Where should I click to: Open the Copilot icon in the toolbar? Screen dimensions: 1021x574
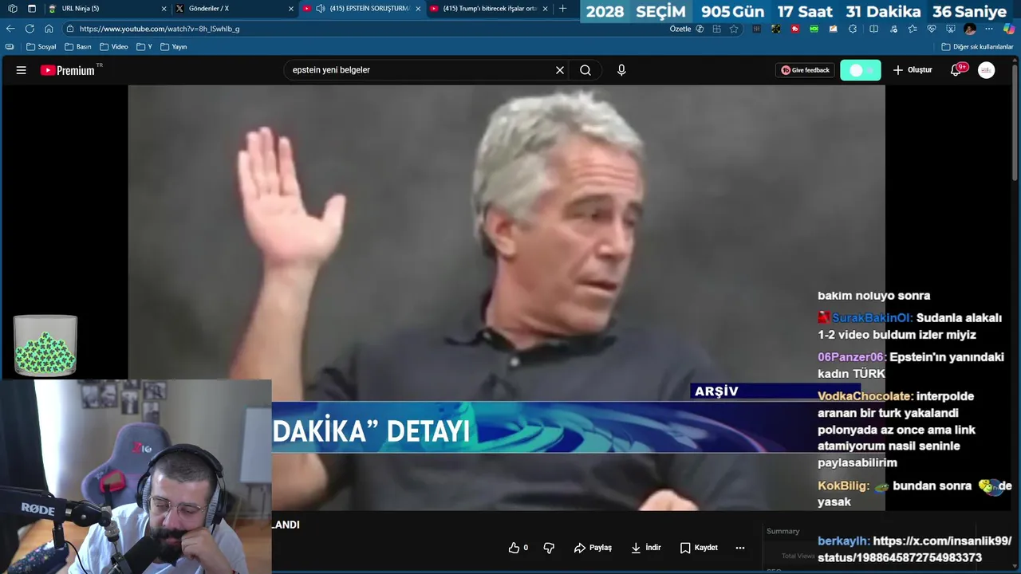coord(1009,29)
